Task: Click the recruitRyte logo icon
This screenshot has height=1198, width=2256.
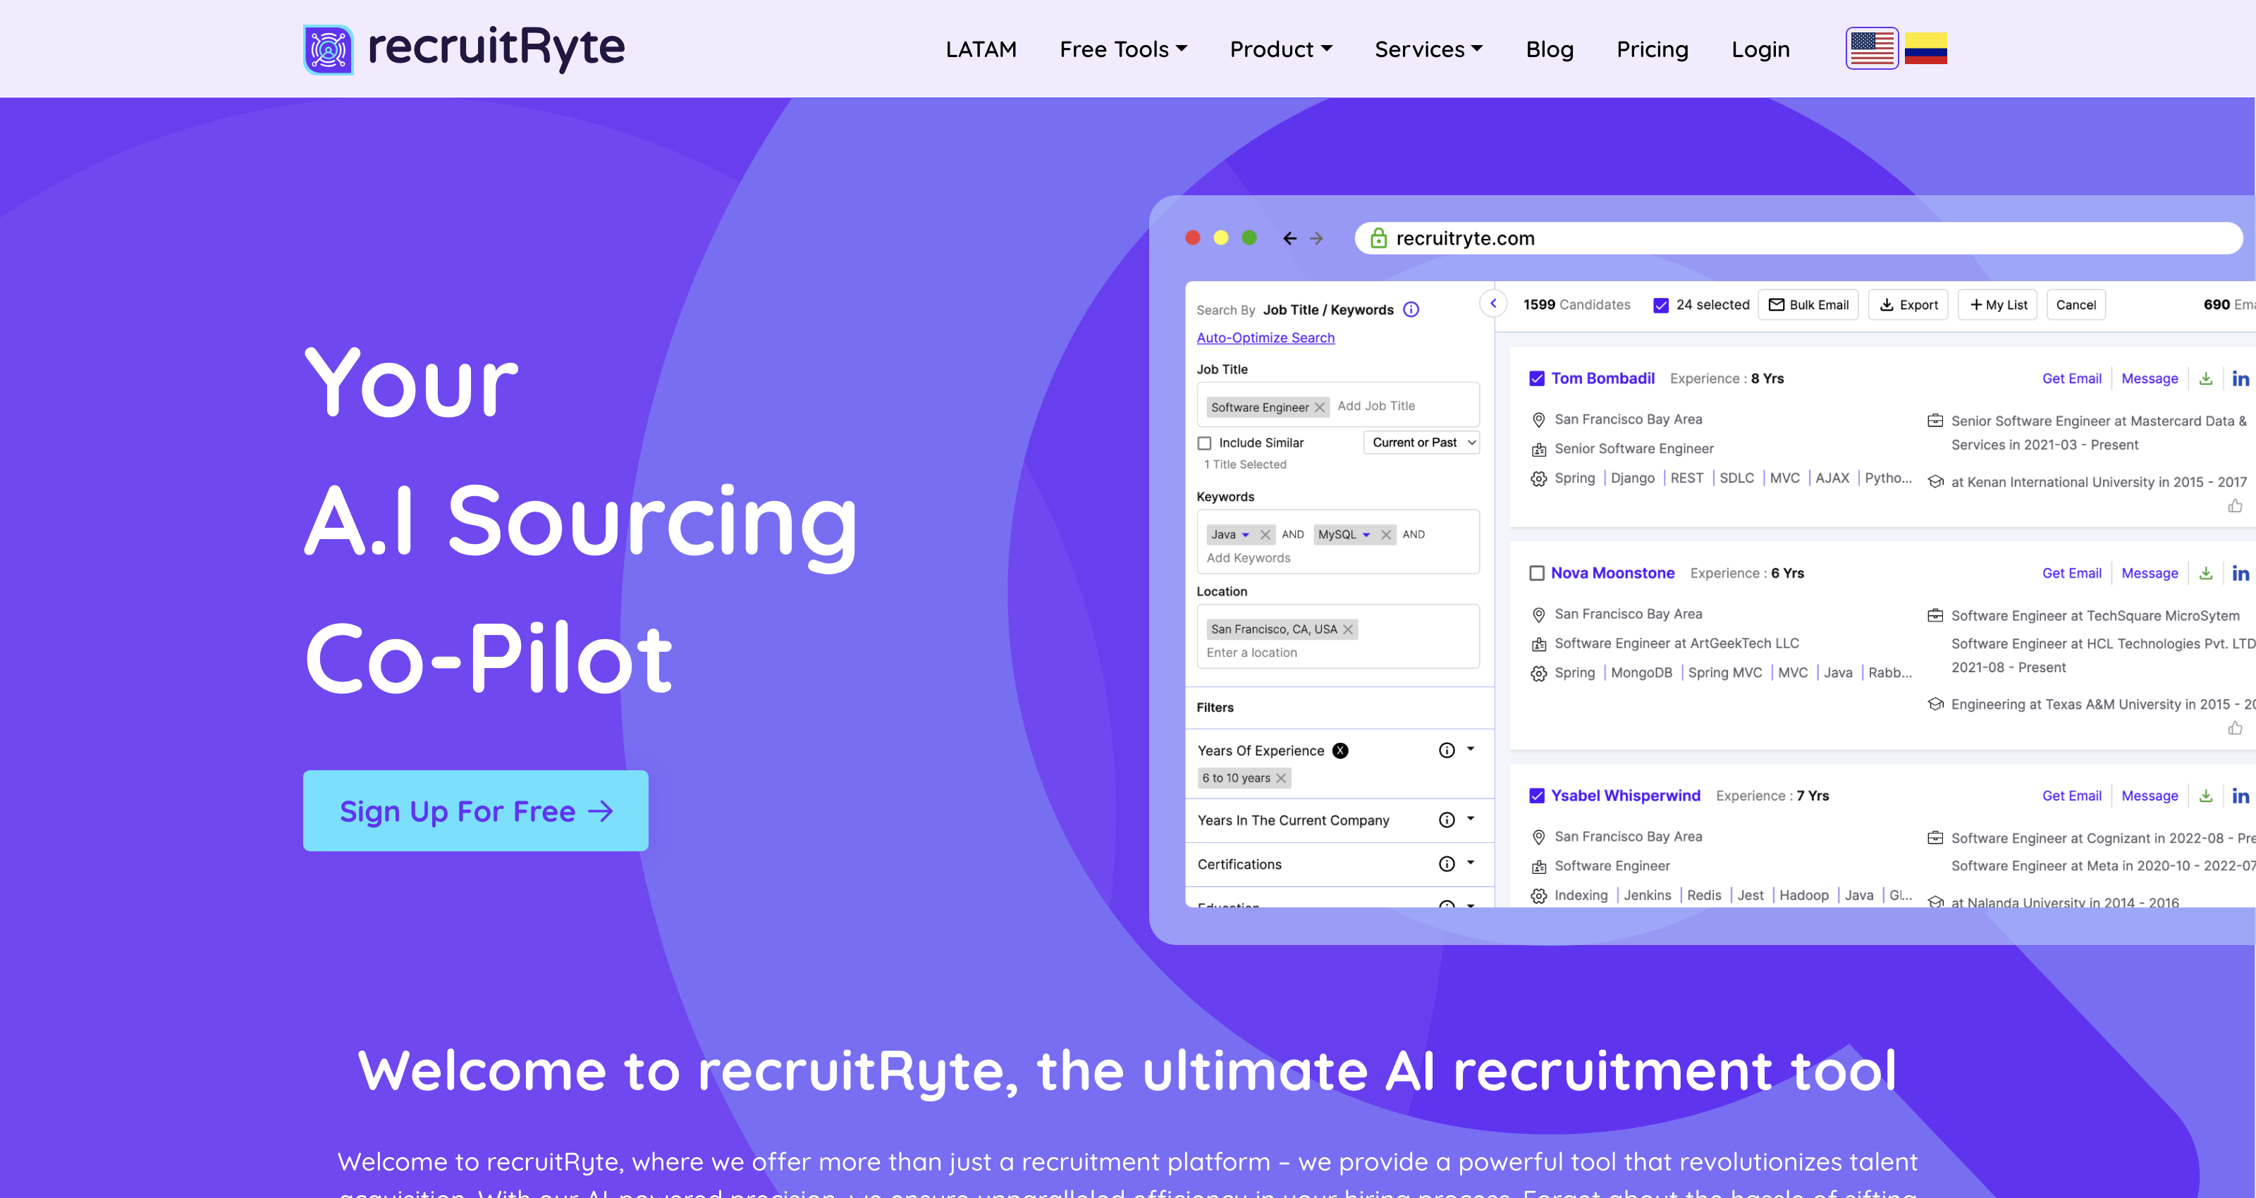Action: [x=329, y=49]
